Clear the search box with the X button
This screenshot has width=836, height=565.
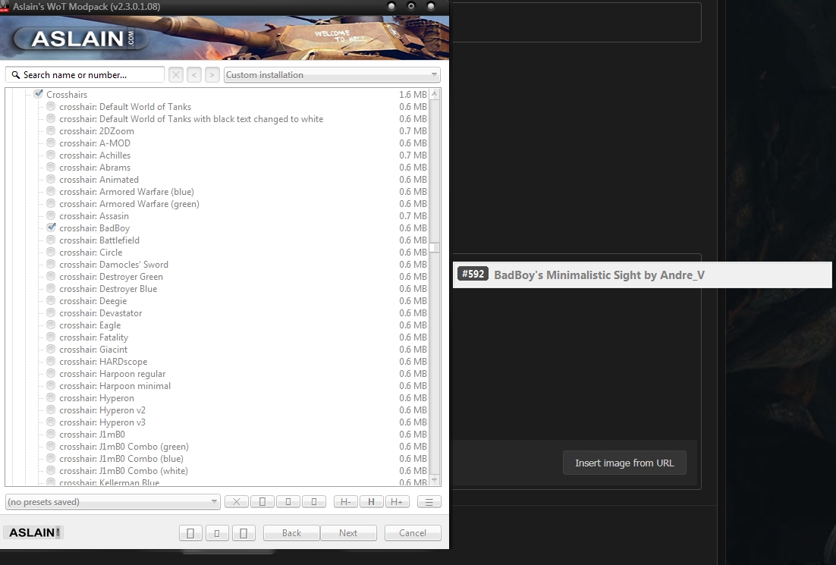(176, 75)
